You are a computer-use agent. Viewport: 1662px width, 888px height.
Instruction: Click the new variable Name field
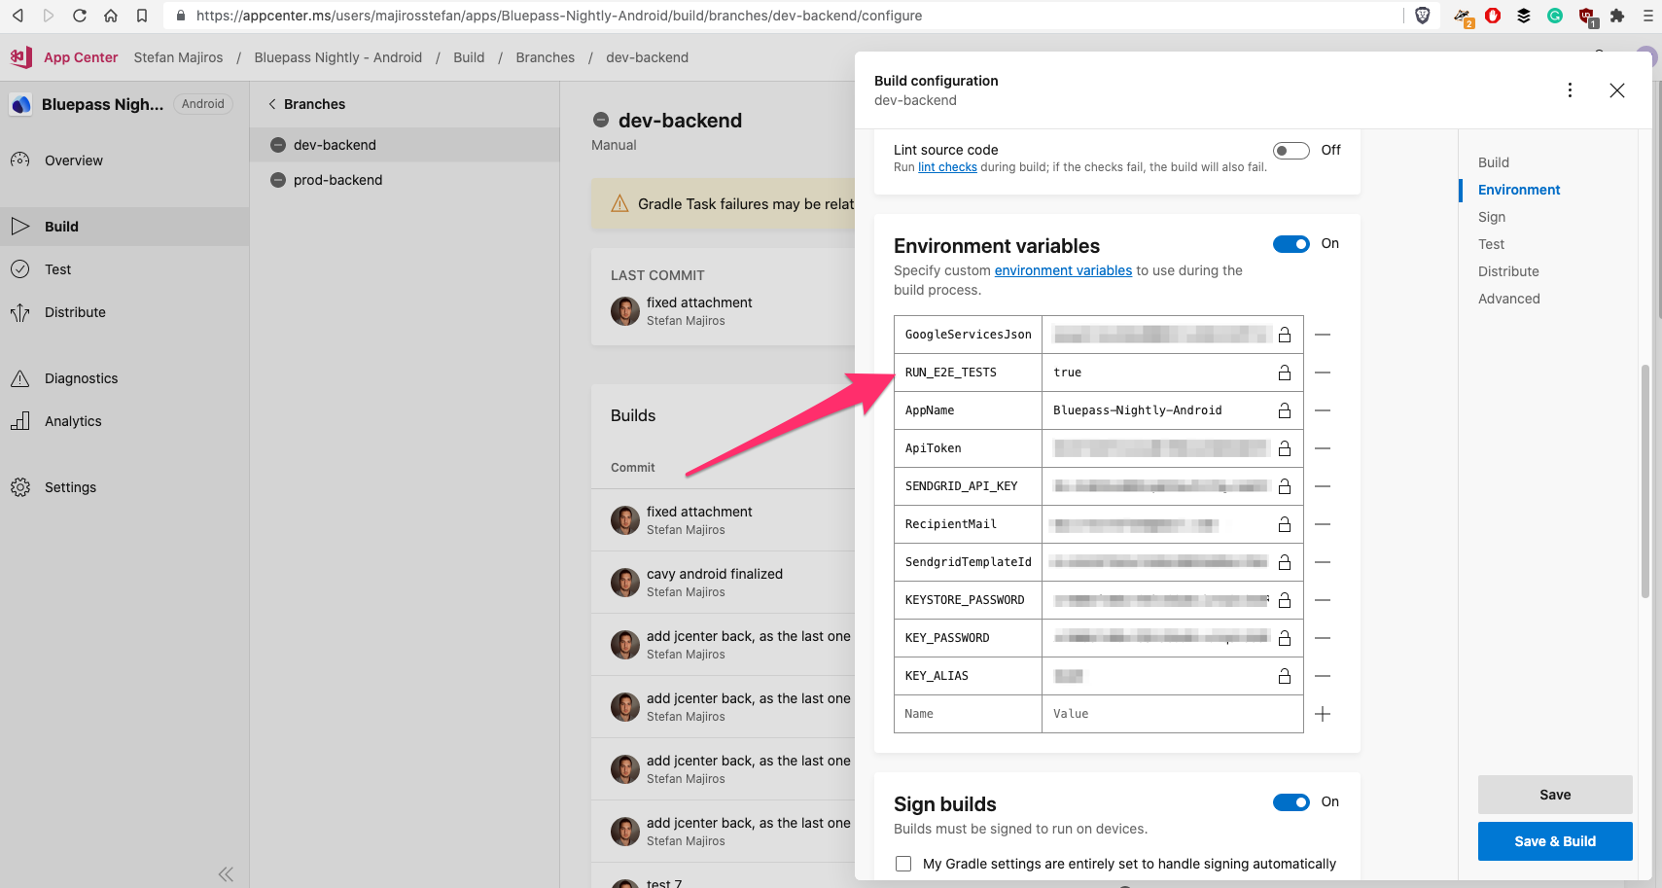click(x=968, y=714)
